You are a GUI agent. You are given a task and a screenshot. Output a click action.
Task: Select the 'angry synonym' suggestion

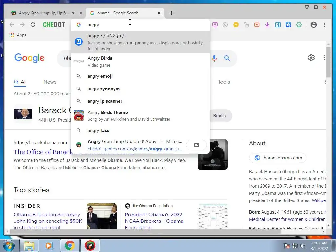point(140,89)
